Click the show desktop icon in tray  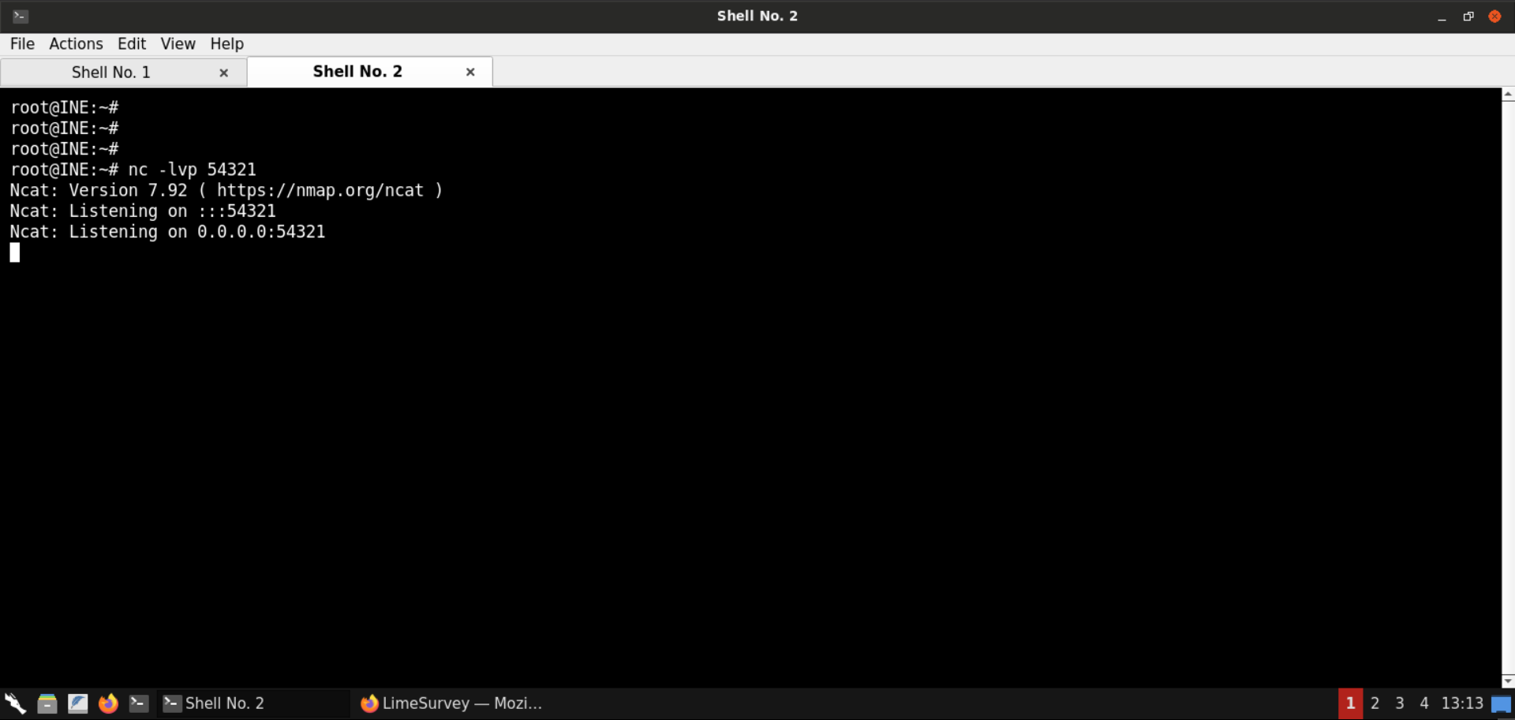tap(1501, 704)
